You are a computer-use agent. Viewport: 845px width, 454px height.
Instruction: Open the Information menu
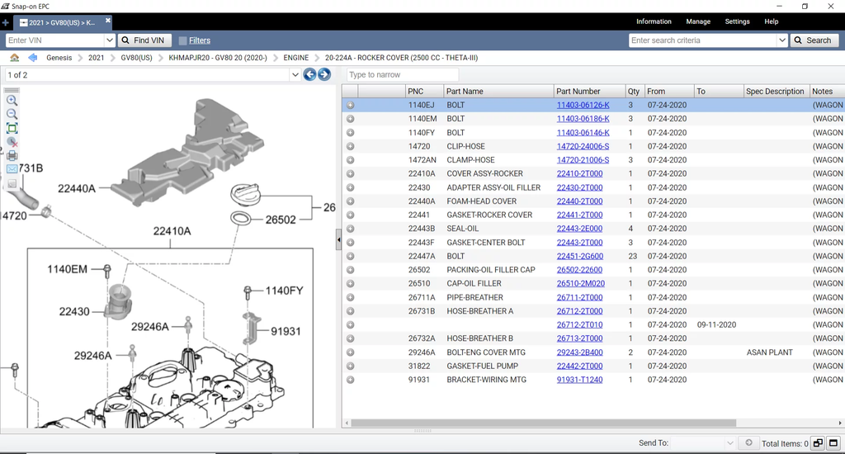click(x=654, y=21)
